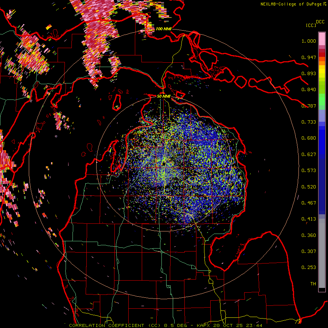Select the 0.627 legend value
The image size is (328, 328).
(x=309, y=155)
